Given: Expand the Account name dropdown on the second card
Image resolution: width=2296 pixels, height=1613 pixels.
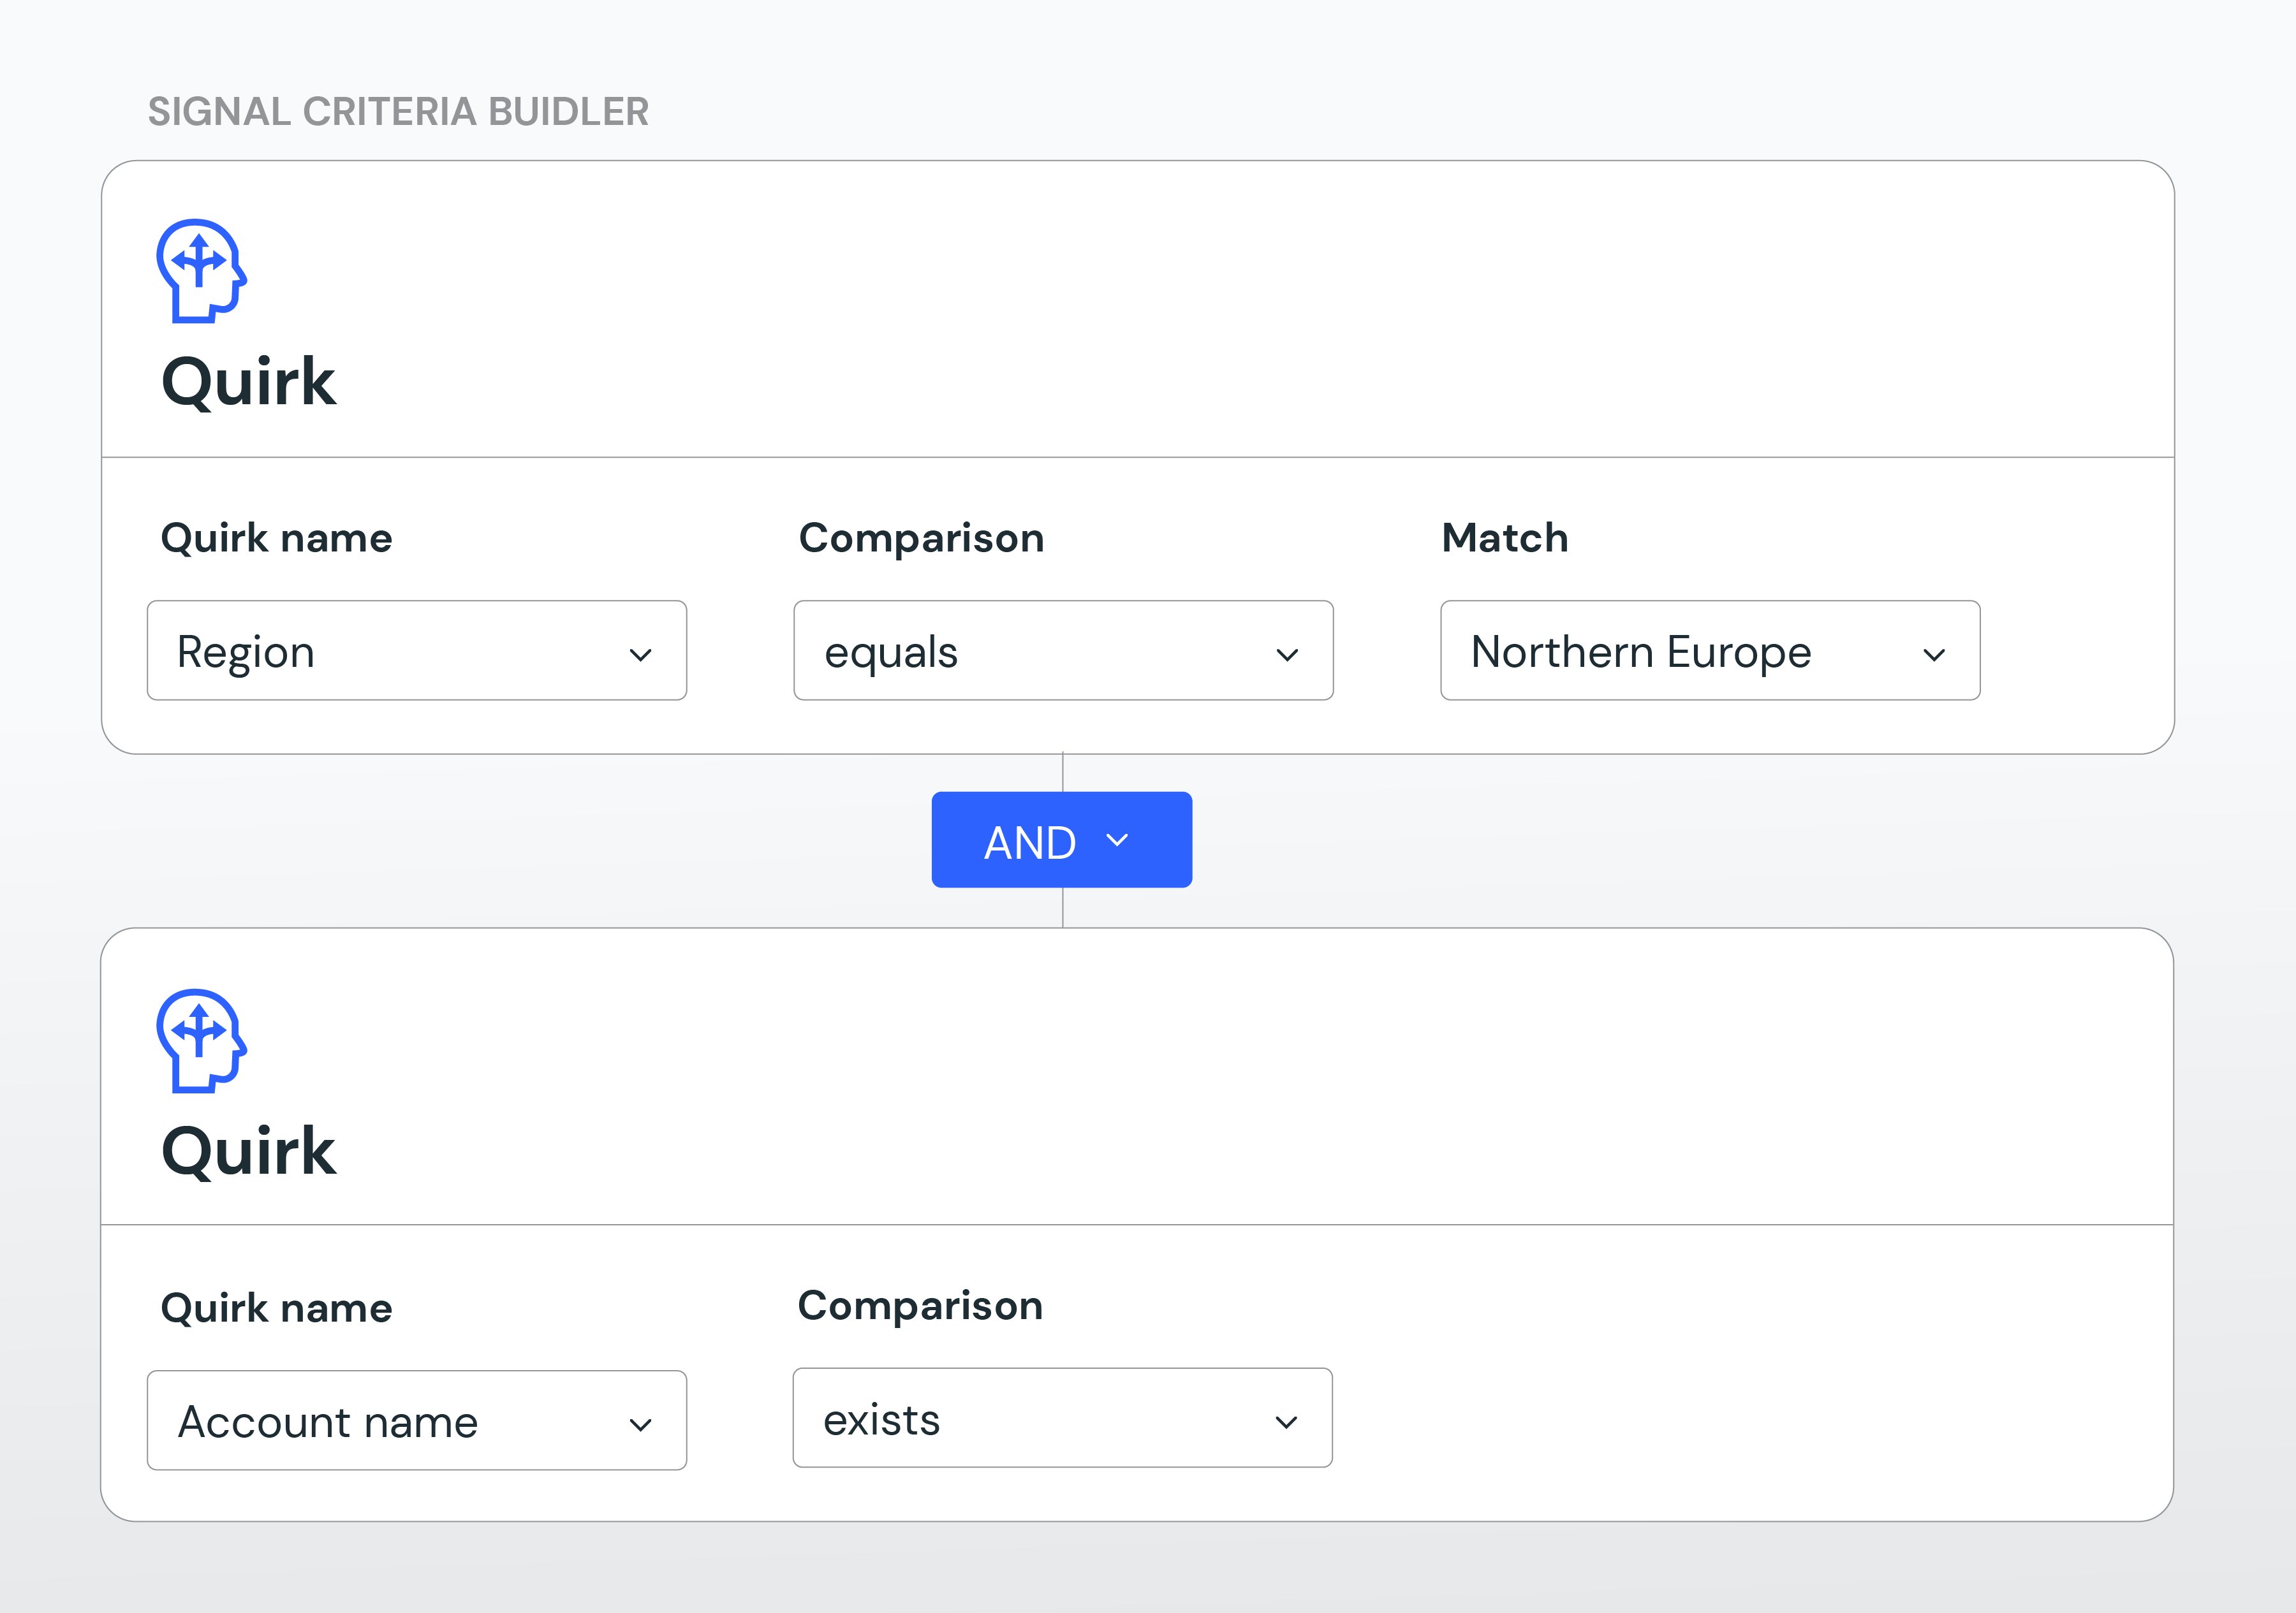Looking at the screenshot, I should coord(417,1420).
